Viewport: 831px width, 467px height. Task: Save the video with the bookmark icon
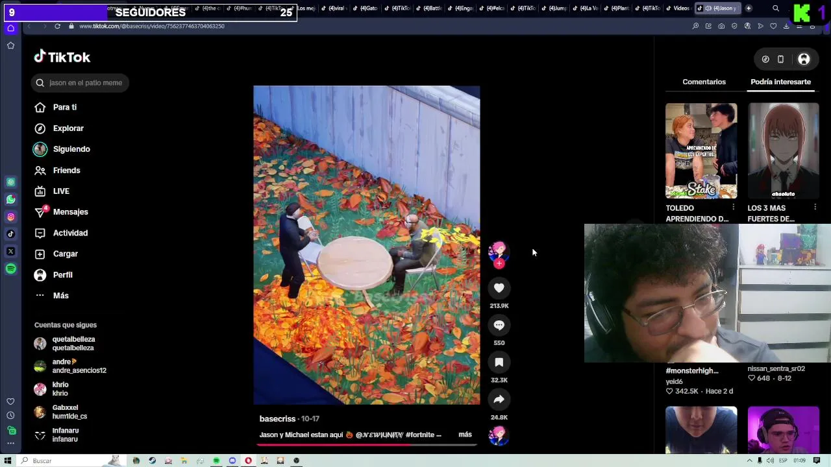(499, 362)
